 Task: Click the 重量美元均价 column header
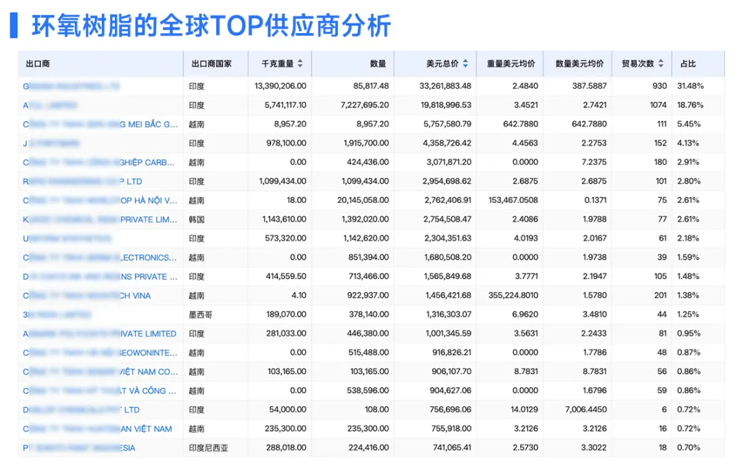510,63
